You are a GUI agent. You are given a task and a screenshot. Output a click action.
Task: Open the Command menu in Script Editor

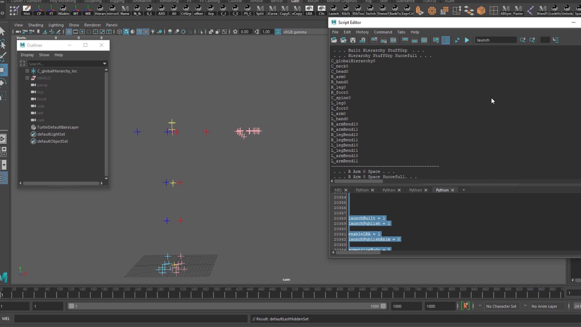point(382,32)
